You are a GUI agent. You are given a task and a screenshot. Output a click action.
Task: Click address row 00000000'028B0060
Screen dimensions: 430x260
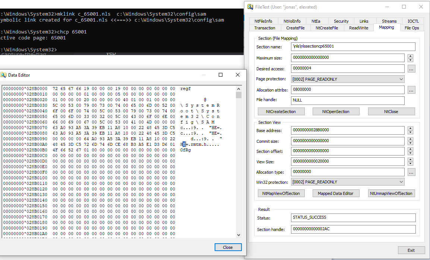point(25,122)
